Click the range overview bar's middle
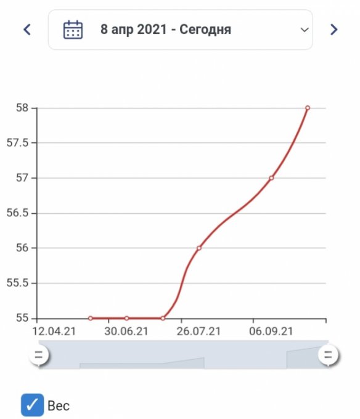Image resolution: width=360 pixels, height=419 pixels. [x=183, y=354]
